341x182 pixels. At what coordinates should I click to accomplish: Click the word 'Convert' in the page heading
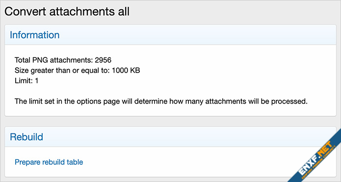(26, 11)
